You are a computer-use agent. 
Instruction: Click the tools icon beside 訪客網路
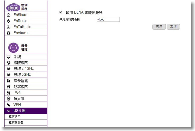(x=9, y=87)
